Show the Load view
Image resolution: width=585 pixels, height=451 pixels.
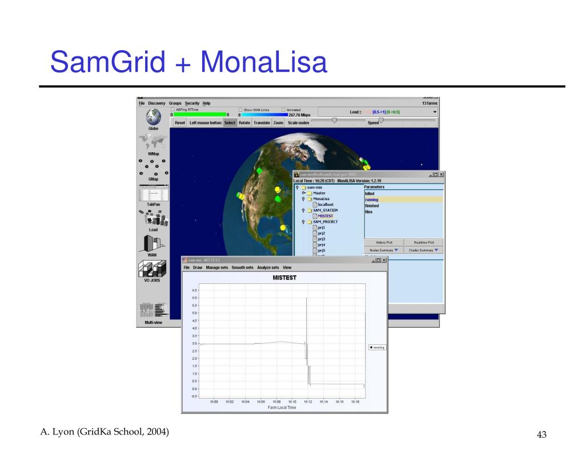pos(153,217)
